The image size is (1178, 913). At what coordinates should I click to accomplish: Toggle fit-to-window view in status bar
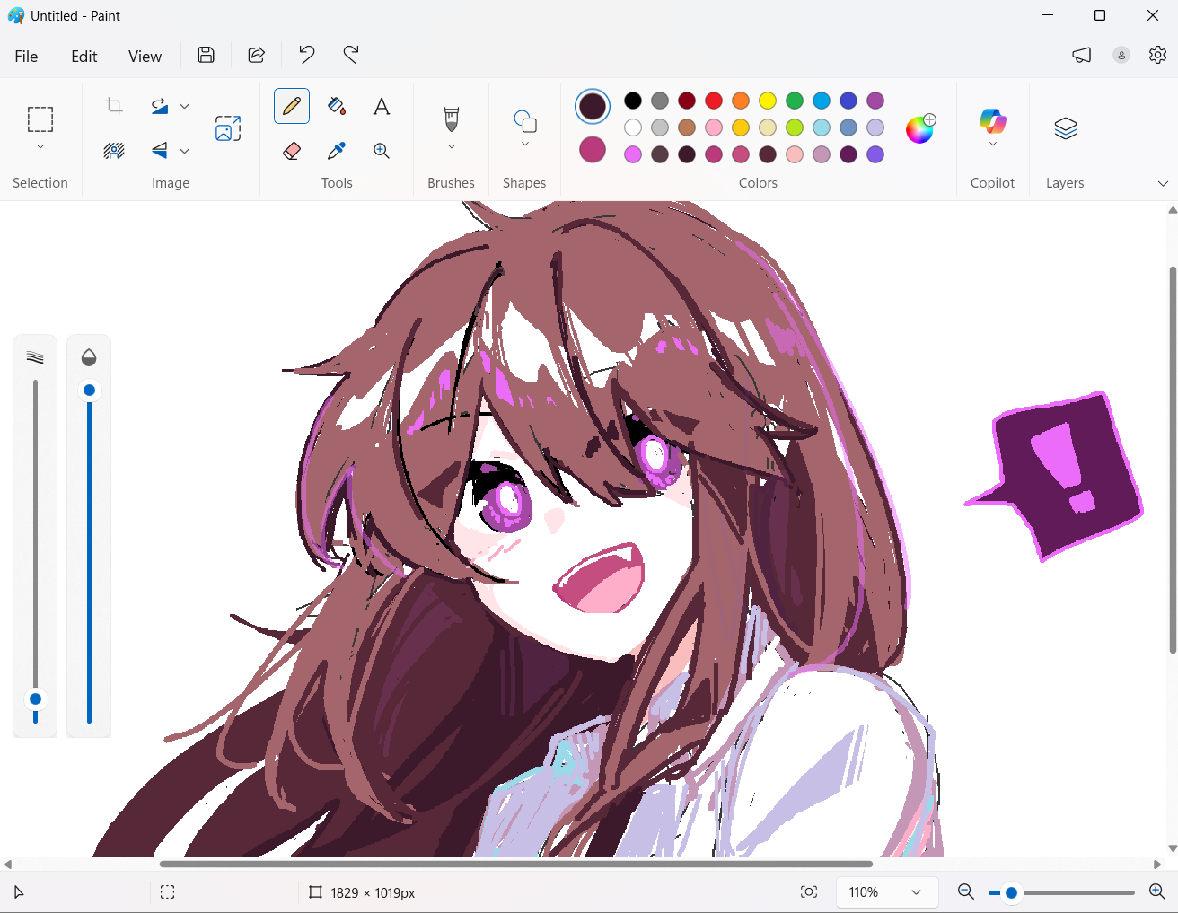tap(809, 892)
